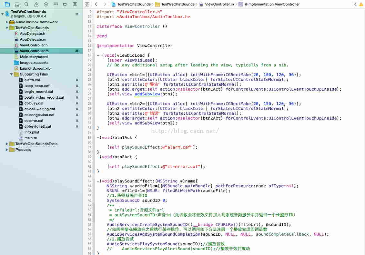Open the Test navigator diamond icon

(x=46, y=4)
